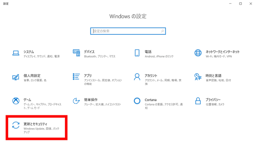
Task: Click the ナレーター, 拡大鏡 description
Action: [x=102, y=104]
